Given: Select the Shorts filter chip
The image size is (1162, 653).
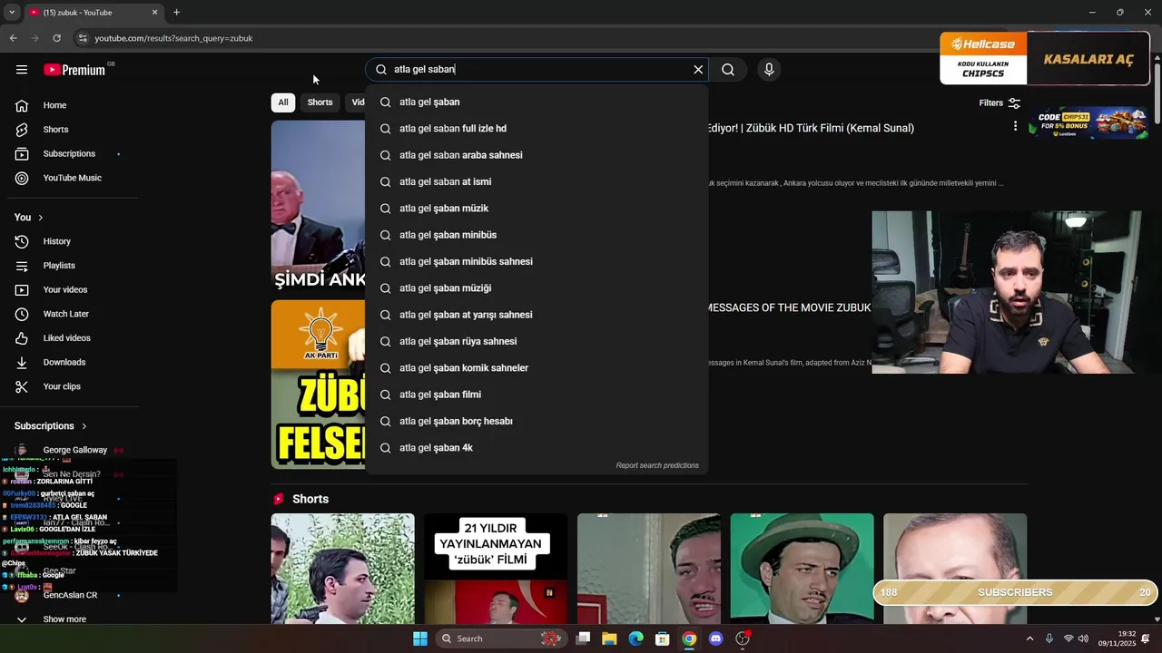Looking at the screenshot, I should [x=320, y=102].
